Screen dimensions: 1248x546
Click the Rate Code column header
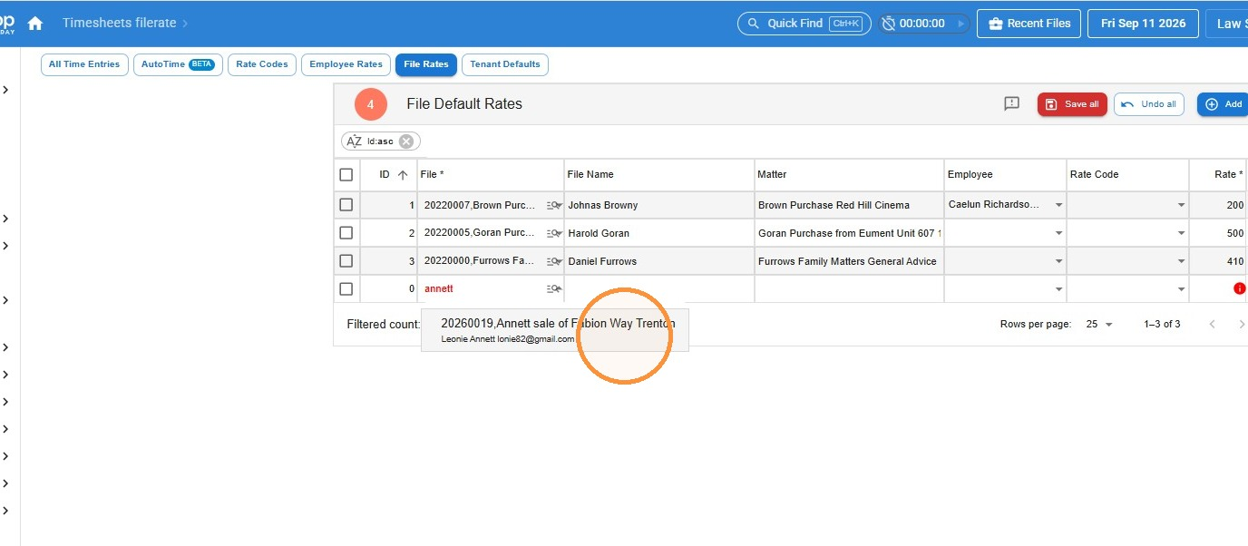coord(1127,174)
